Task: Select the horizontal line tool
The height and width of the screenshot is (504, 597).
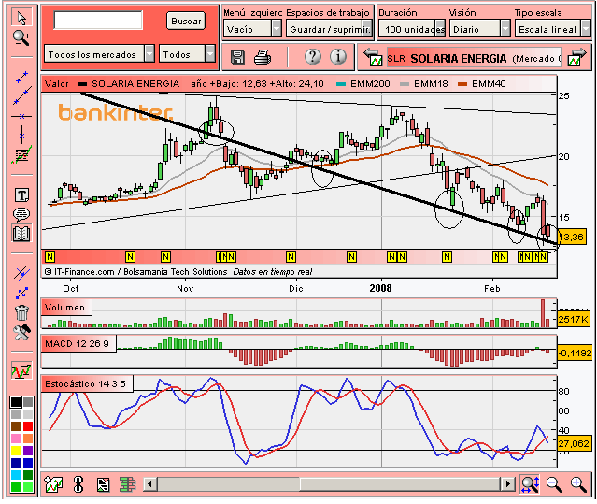Action: click(x=21, y=116)
